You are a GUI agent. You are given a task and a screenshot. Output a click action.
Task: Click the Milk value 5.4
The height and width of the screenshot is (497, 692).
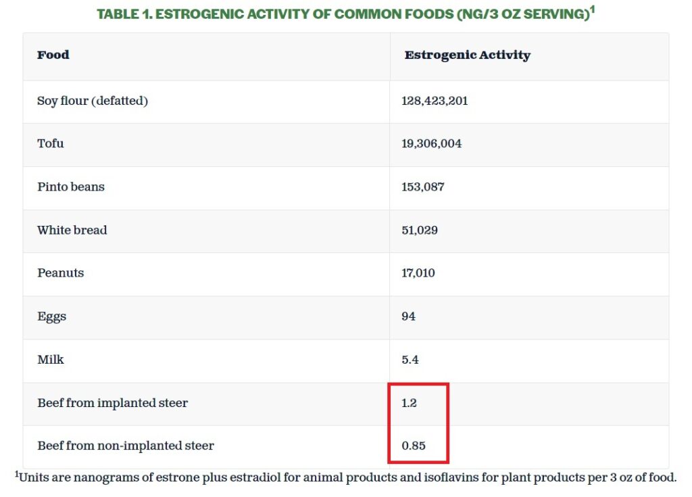coord(410,360)
